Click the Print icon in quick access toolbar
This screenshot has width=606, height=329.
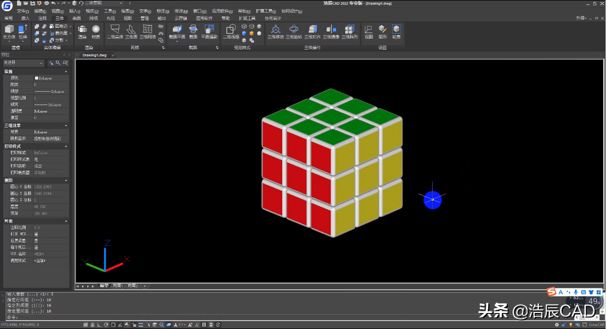(x=46, y=3)
